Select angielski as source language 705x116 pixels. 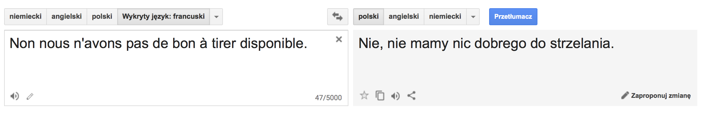pyautogui.click(x=67, y=16)
